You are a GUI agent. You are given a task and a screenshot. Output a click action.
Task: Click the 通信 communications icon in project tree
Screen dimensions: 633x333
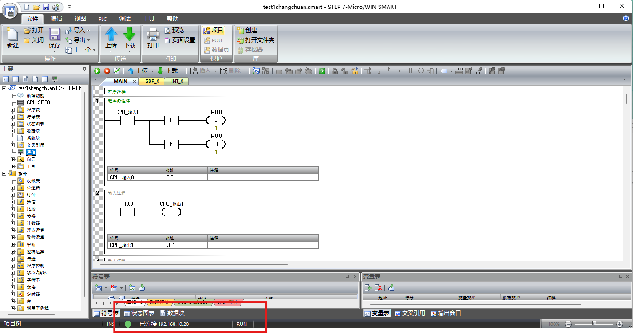(x=20, y=152)
